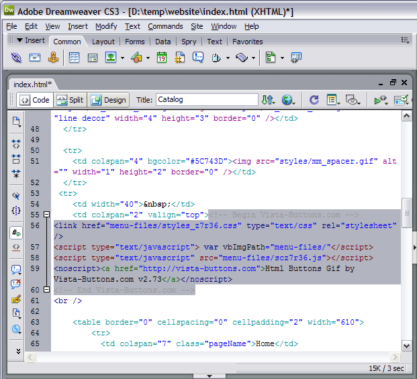Open the Script dropdown arrow
Image resolution: width=417 pixels, height=379 pixels.
(x=253, y=58)
